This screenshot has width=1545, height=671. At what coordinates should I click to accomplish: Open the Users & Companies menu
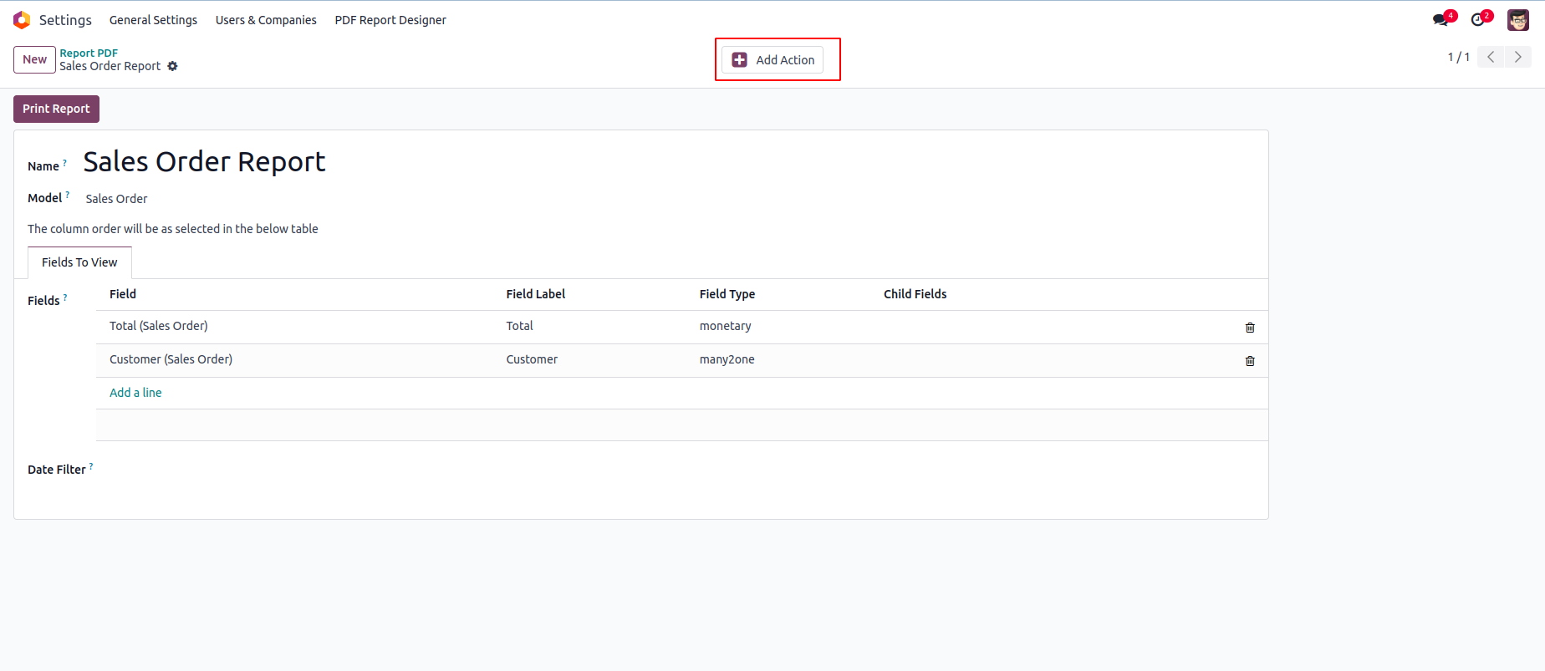266,20
